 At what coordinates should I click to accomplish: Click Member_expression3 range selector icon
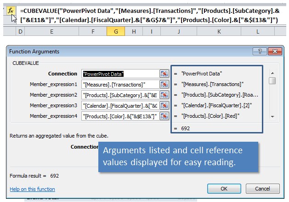point(164,105)
